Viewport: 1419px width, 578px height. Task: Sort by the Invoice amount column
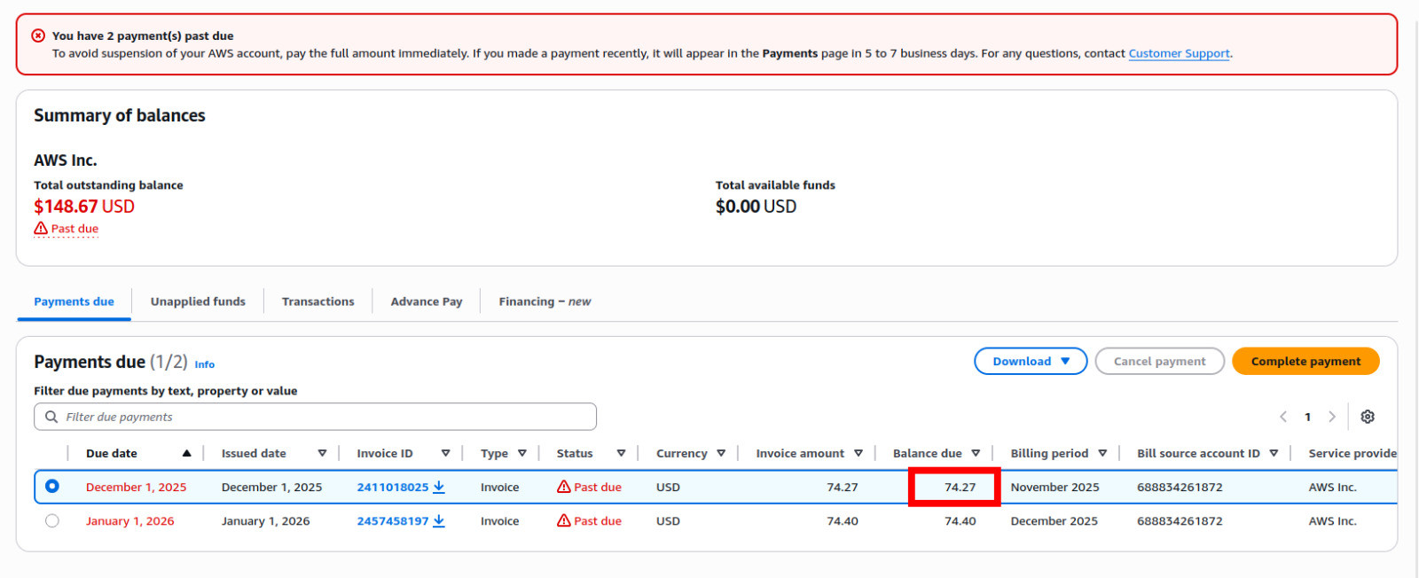858,453
